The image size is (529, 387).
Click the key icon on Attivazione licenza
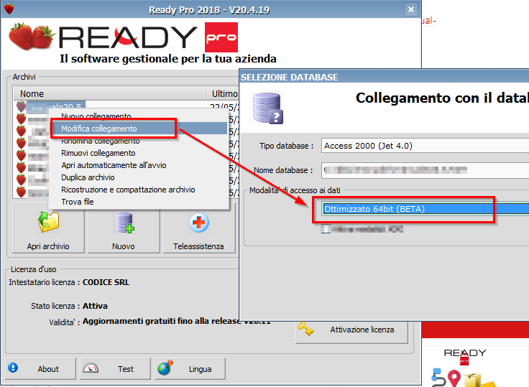306,329
